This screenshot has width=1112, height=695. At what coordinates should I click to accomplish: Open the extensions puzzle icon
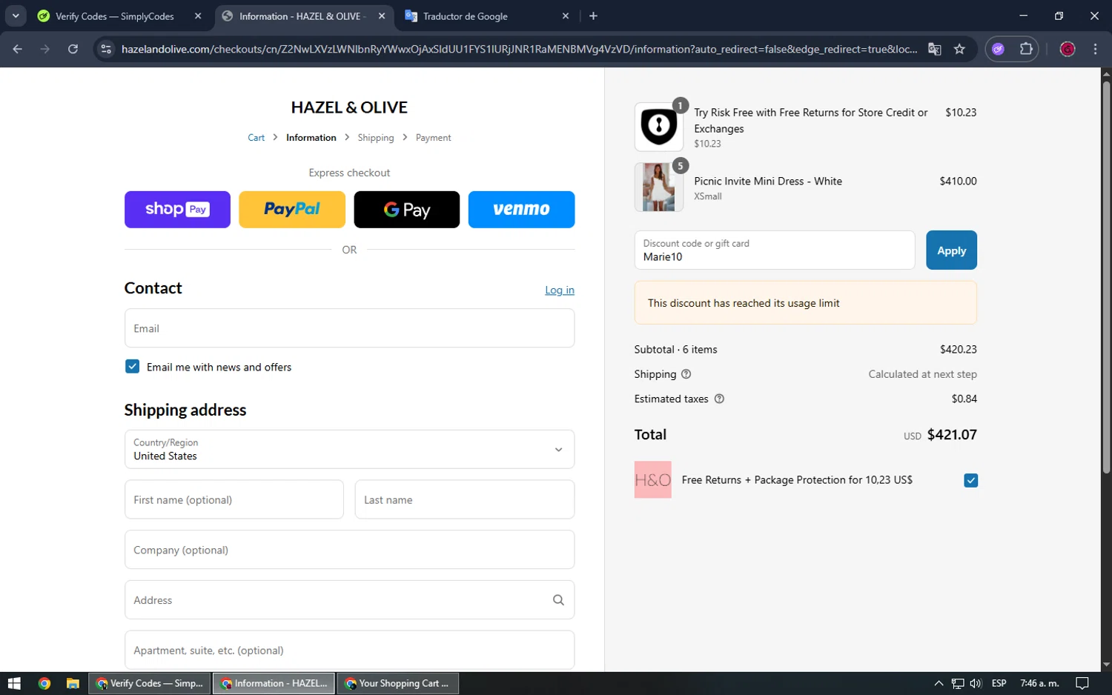click(1026, 49)
